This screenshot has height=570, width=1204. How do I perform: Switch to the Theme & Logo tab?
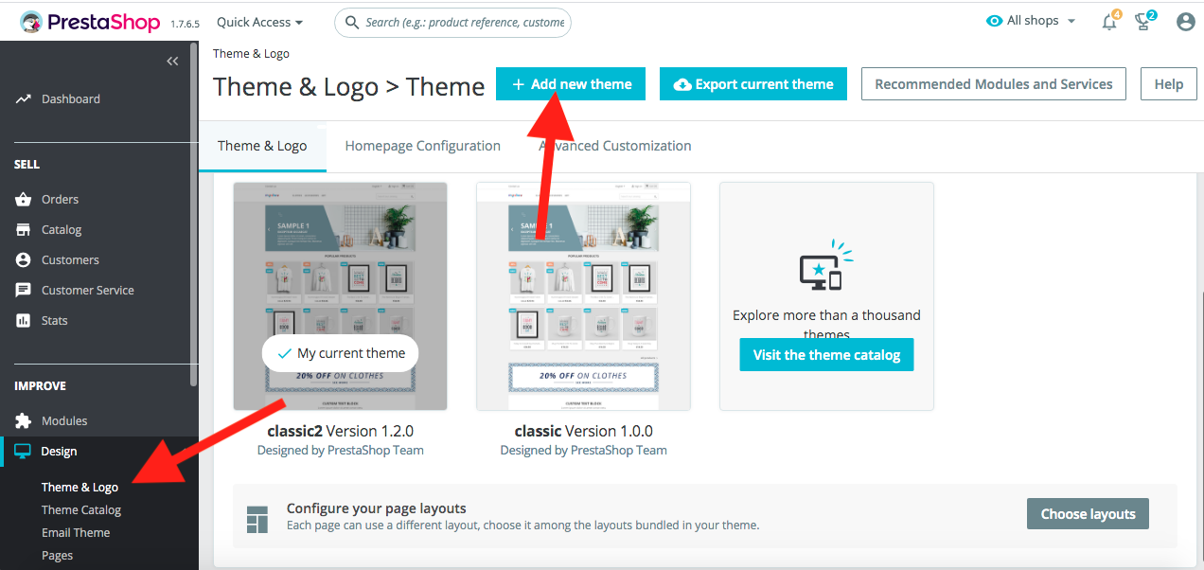tap(262, 146)
